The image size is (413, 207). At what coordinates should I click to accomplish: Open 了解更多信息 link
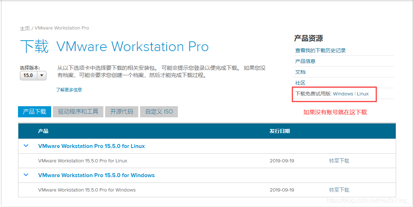point(69,90)
